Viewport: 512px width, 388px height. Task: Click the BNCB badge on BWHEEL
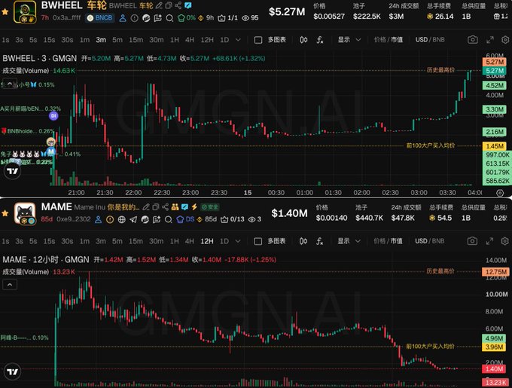point(100,18)
